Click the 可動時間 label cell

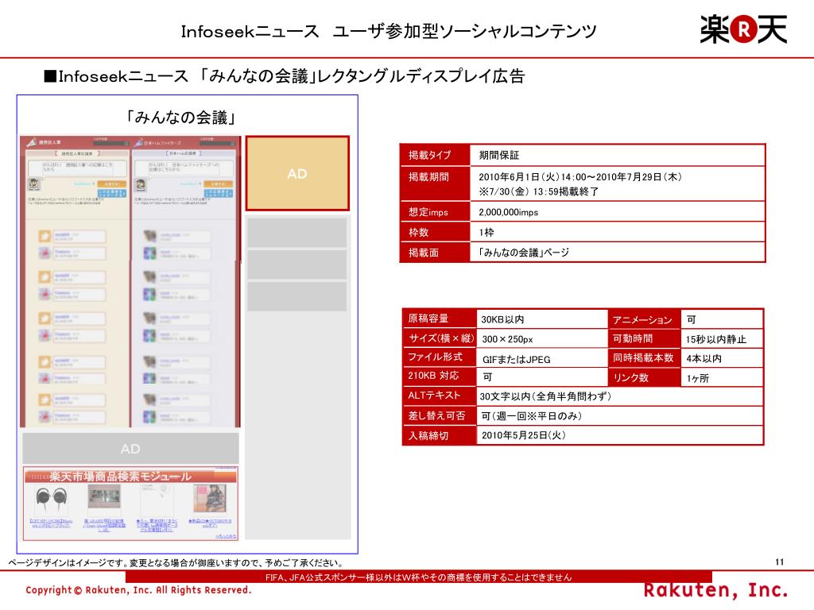point(644,338)
